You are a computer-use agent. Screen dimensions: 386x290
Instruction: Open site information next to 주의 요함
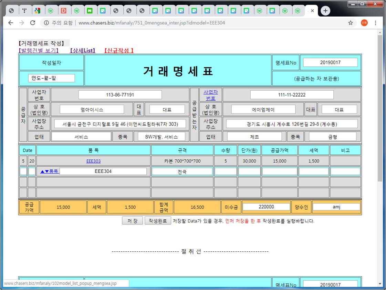coord(46,23)
